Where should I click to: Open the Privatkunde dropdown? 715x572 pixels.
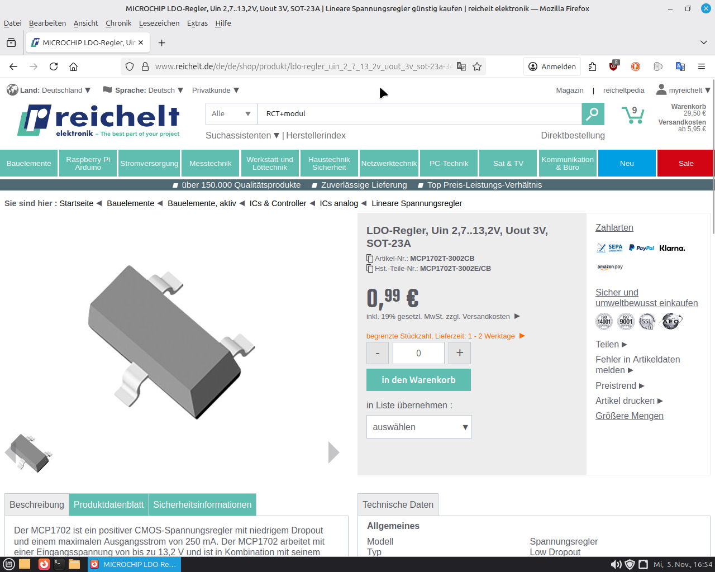tap(215, 90)
